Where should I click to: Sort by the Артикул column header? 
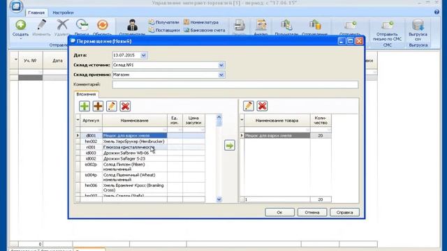coord(91,121)
